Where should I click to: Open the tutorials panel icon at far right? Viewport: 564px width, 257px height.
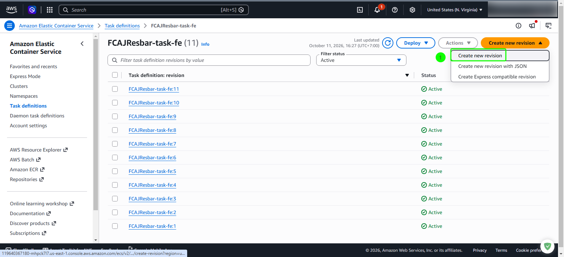pos(548,26)
